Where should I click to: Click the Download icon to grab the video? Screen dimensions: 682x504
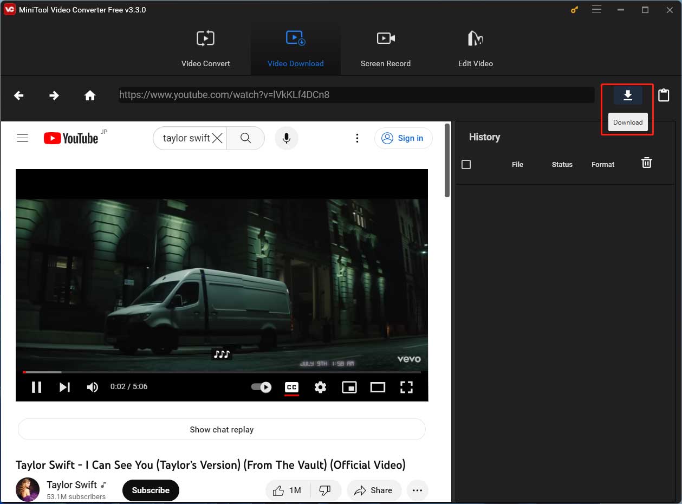(x=627, y=95)
